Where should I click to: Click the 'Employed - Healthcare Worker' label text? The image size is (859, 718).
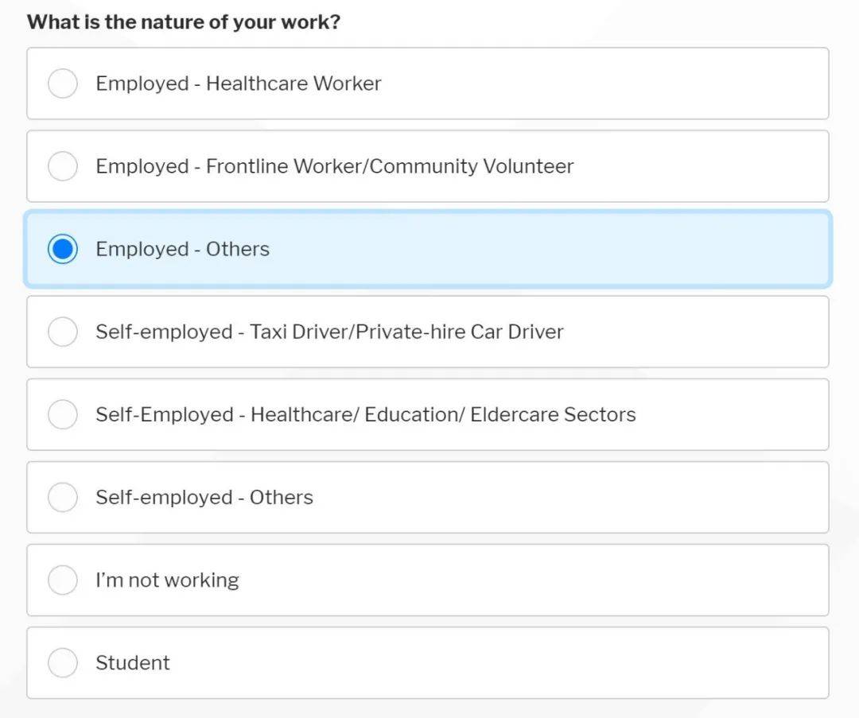coord(238,83)
